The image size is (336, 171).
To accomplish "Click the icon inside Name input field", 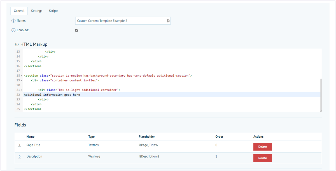I will (x=168, y=21).
